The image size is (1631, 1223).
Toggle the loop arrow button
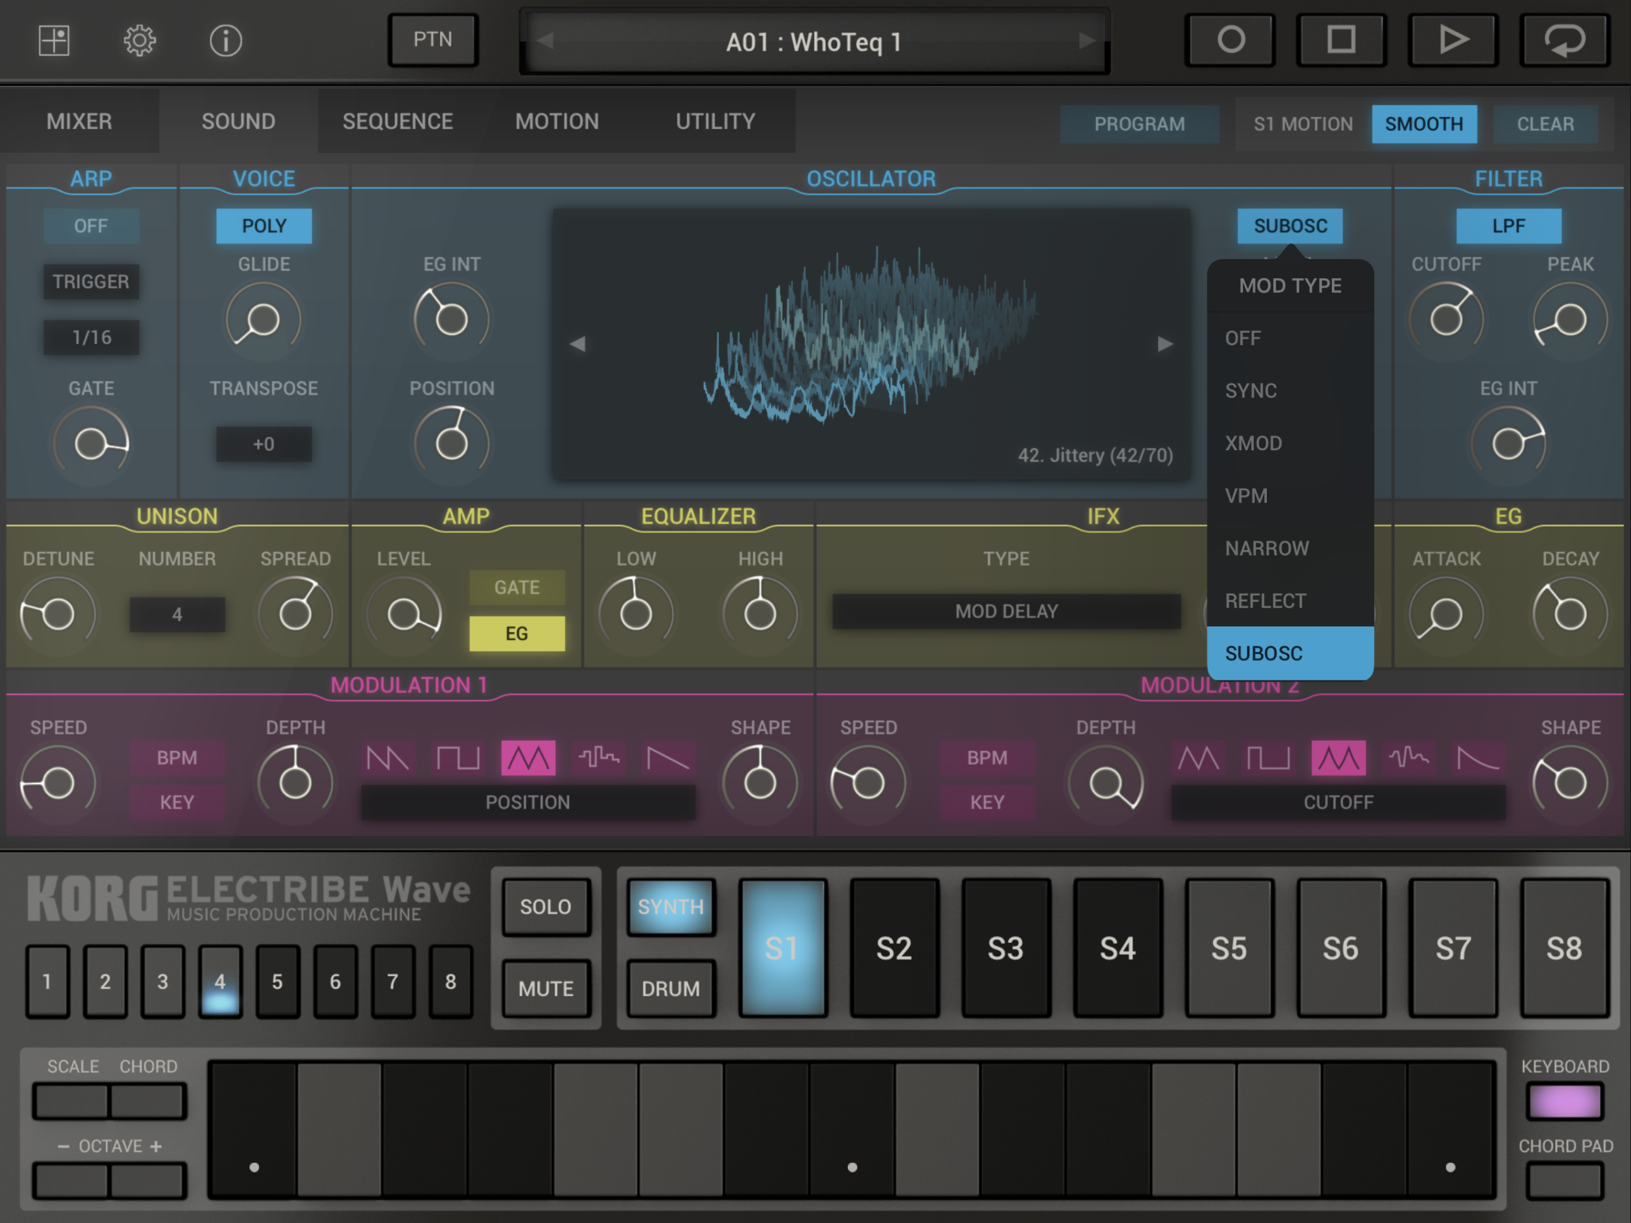tap(1564, 40)
